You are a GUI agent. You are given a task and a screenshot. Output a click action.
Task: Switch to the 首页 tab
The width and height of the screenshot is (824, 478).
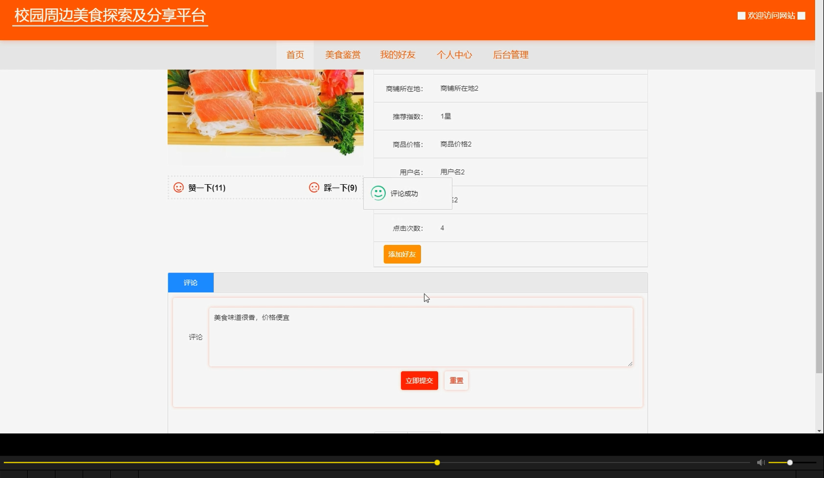point(295,54)
